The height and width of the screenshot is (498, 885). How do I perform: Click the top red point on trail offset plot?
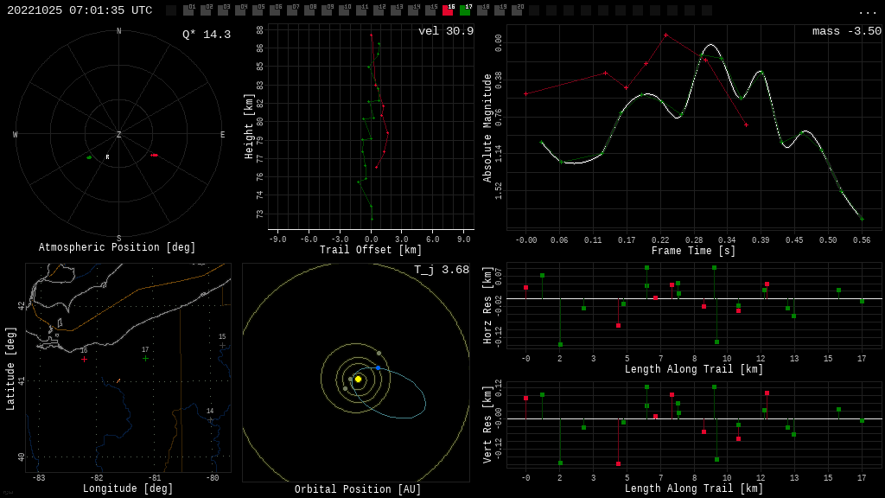tap(372, 35)
